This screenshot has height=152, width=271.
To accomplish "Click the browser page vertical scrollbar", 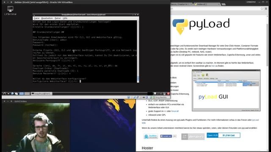I will (x=267, y=83).
